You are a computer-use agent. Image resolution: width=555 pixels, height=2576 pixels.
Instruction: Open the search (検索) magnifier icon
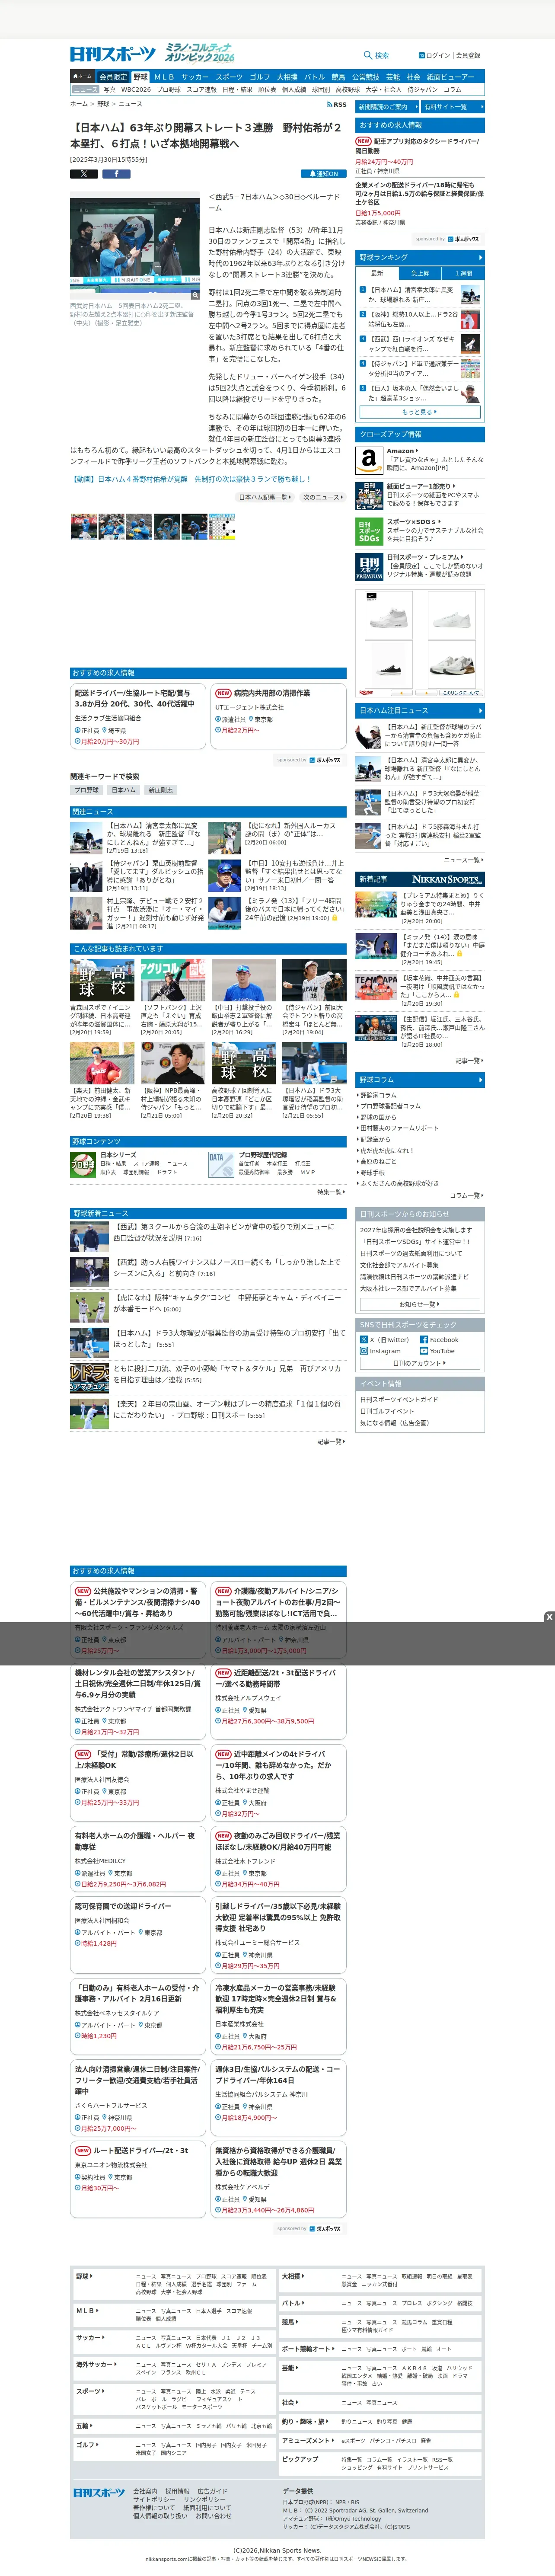pyautogui.click(x=368, y=55)
